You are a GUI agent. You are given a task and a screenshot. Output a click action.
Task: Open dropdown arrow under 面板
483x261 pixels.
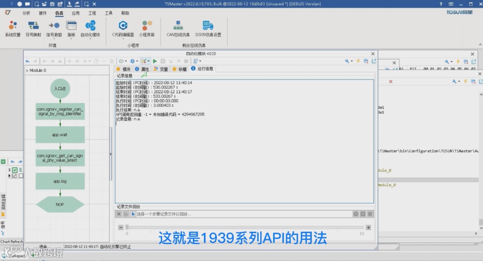point(71,39)
